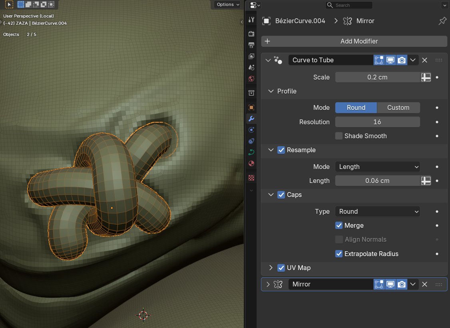Click the Resolution value field

[377, 122]
